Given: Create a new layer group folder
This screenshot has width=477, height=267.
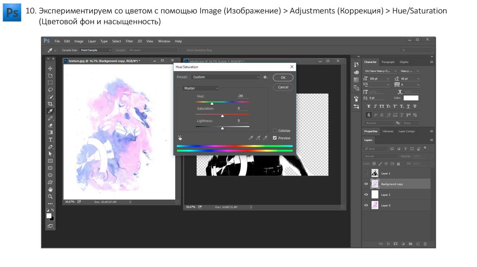Looking at the screenshot, I should 410,244.
